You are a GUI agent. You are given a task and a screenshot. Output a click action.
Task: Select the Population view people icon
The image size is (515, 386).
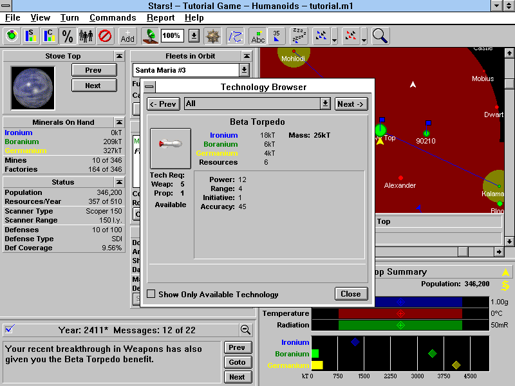(86, 36)
